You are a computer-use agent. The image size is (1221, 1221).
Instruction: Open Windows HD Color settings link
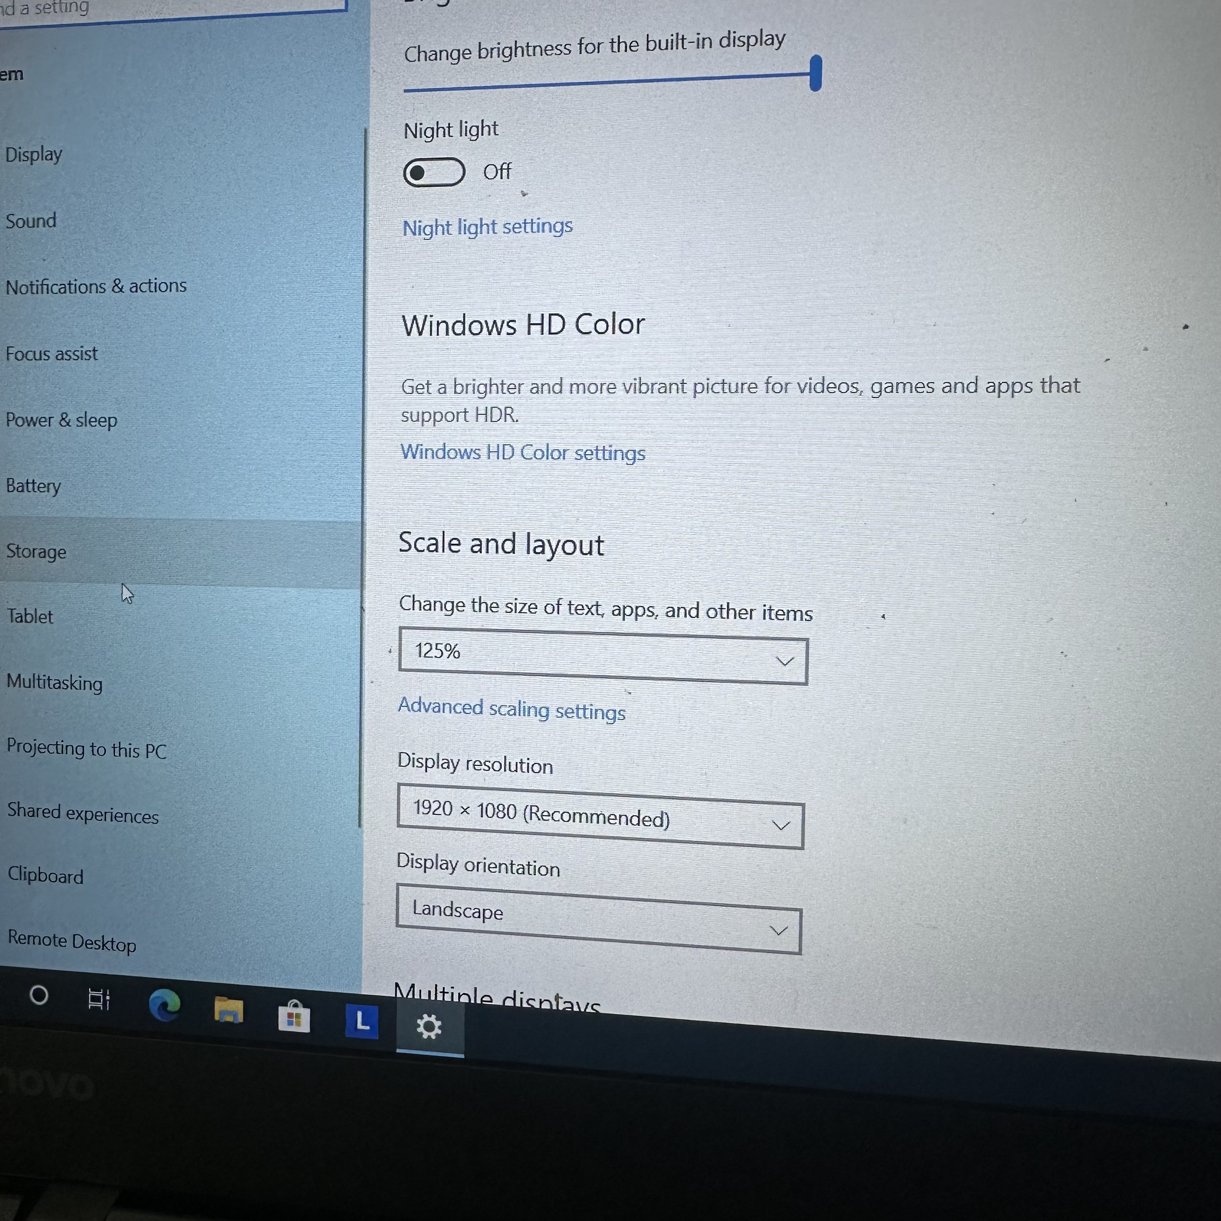pyautogui.click(x=523, y=453)
